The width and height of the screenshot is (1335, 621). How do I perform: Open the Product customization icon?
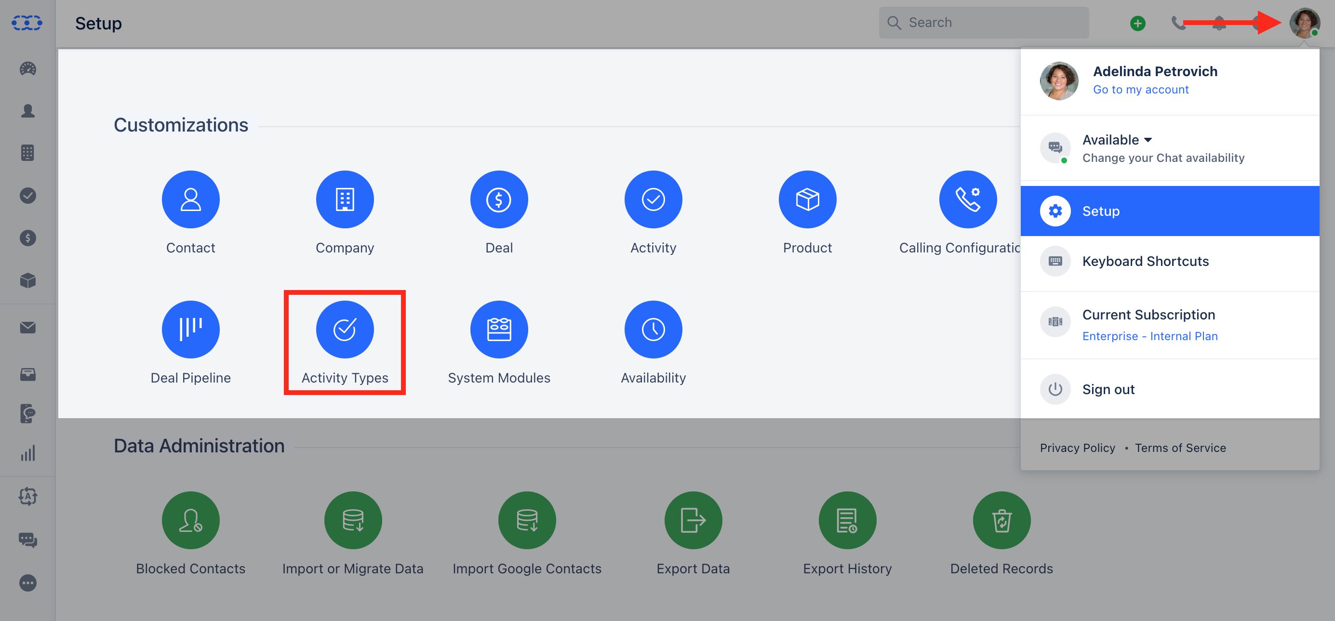pyautogui.click(x=807, y=199)
